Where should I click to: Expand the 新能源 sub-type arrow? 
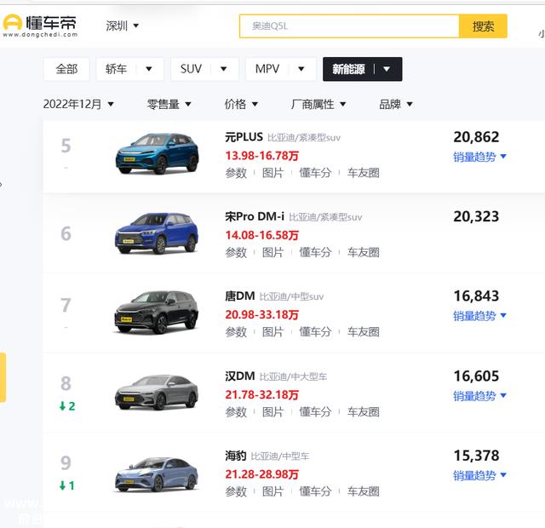tap(387, 69)
